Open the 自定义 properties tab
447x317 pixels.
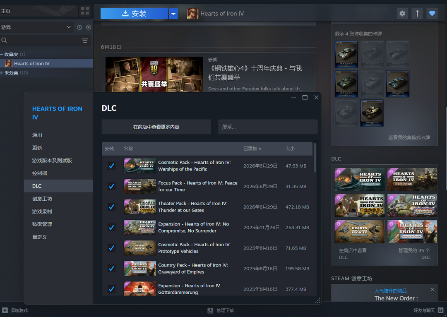(x=58, y=237)
